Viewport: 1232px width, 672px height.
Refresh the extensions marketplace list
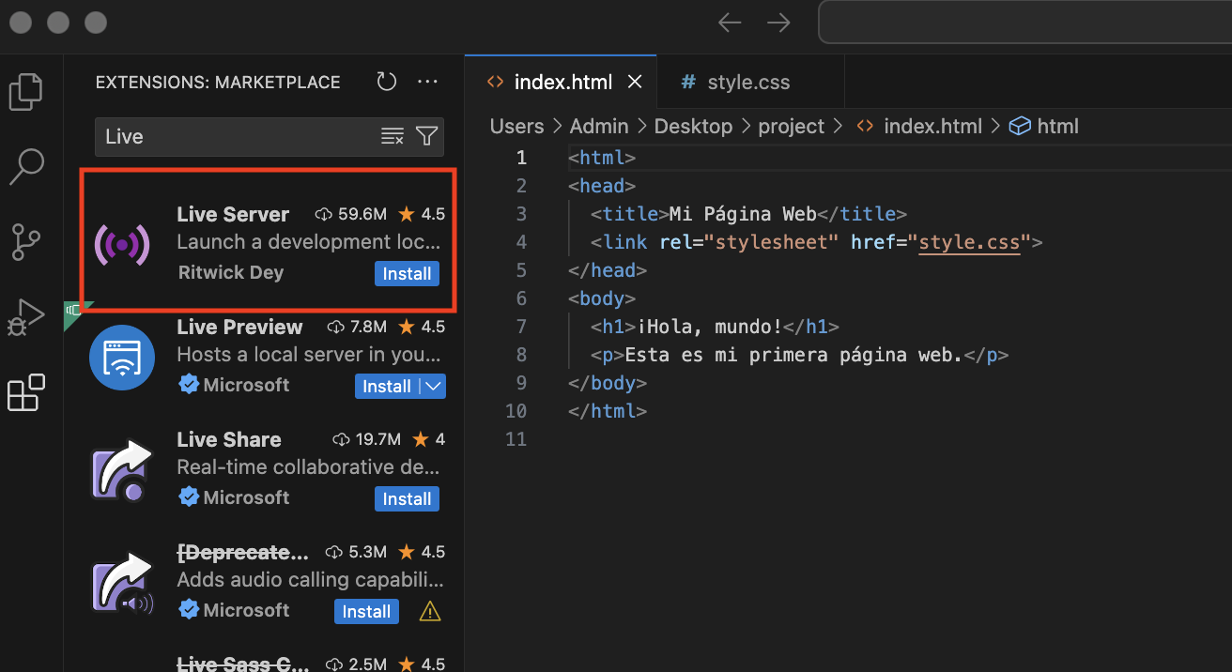pos(387,82)
